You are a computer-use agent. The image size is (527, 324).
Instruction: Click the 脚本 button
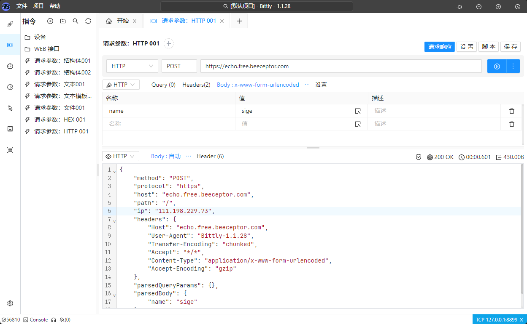pyautogui.click(x=489, y=47)
